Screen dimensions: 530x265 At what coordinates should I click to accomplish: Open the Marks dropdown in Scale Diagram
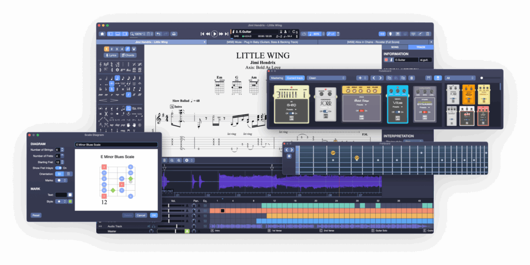(x=61, y=180)
